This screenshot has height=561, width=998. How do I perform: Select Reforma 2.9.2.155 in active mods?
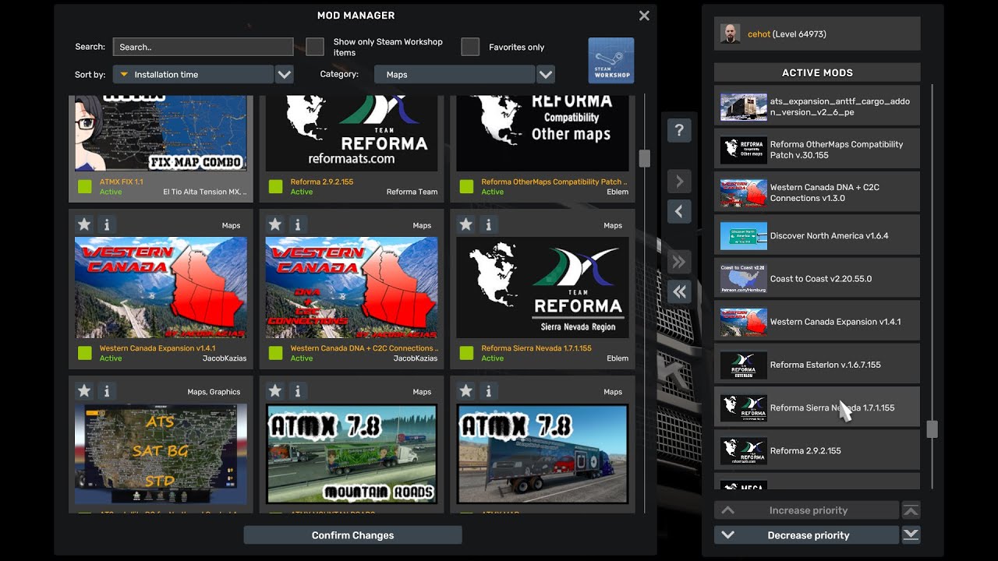[x=817, y=450]
